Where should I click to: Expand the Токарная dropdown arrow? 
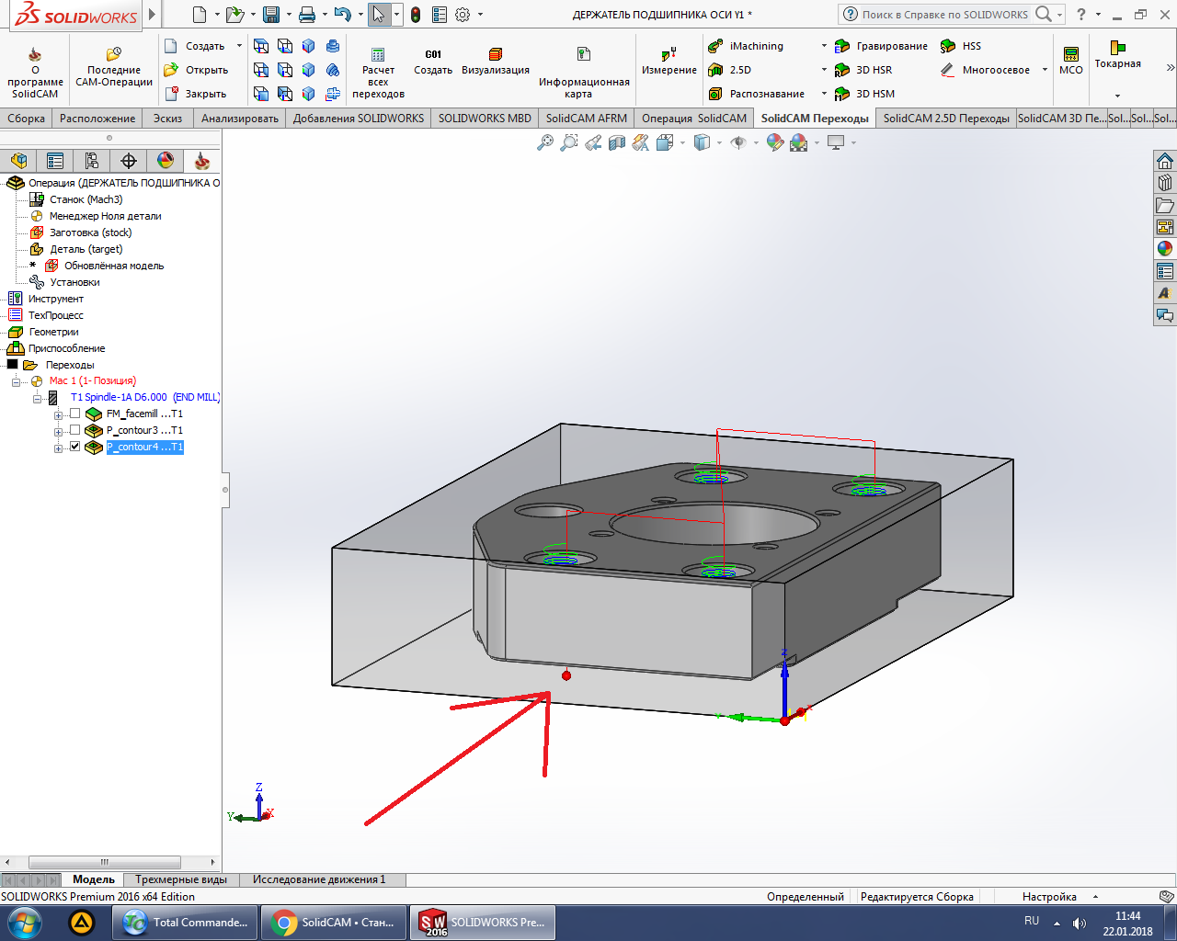[x=1117, y=96]
